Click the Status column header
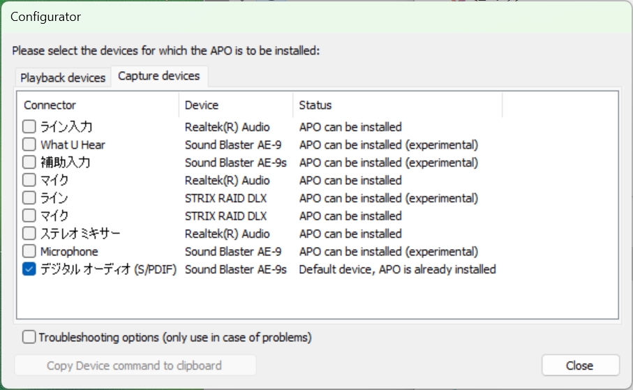 tap(396, 105)
